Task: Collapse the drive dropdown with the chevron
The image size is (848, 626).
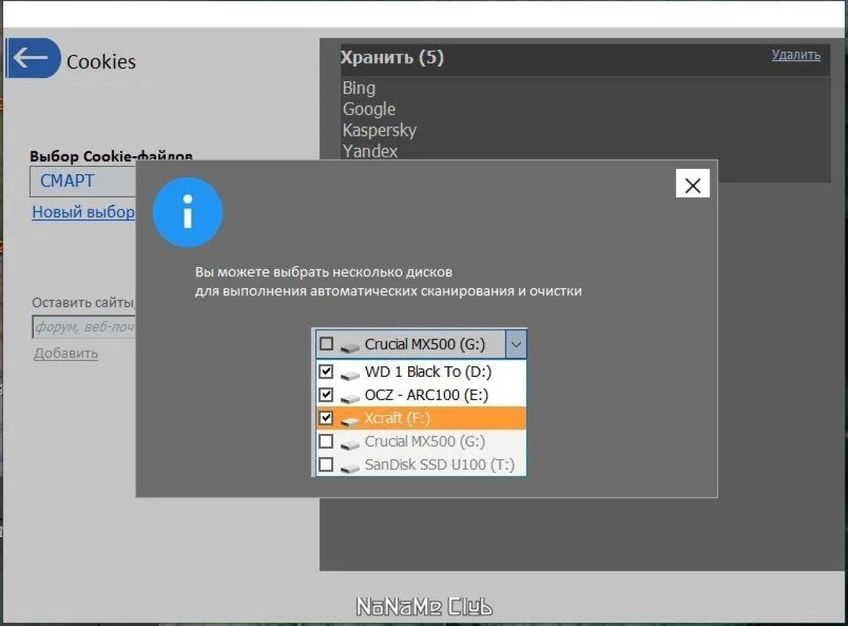Action: tap(516, 344)
